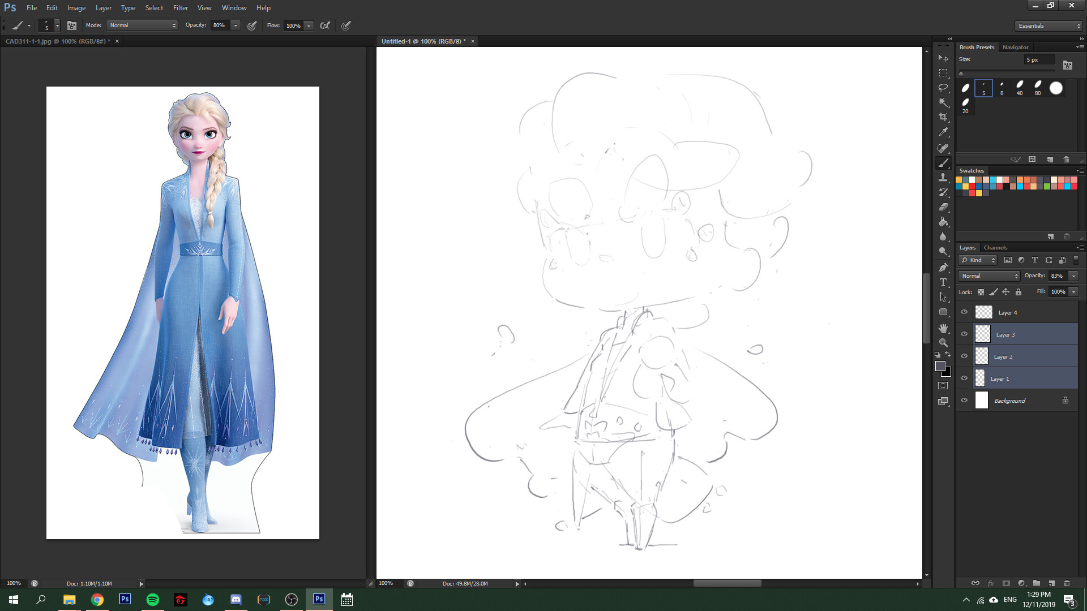This screenshot has width=1087, height=611.
Task: Select the Magic Wand tool
Action: point(943,102)
